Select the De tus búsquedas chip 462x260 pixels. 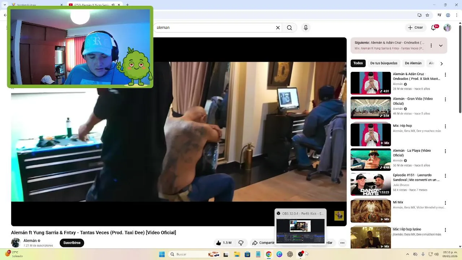pyautogui.click(x=384, y=63)
